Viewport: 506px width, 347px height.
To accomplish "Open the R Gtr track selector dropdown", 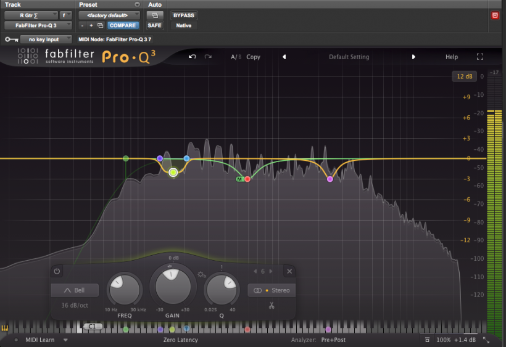I will pyautogui.click(x=31, y=15).
